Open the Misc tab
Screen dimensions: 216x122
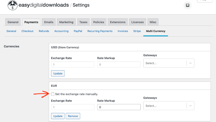[x=153, y=22]
